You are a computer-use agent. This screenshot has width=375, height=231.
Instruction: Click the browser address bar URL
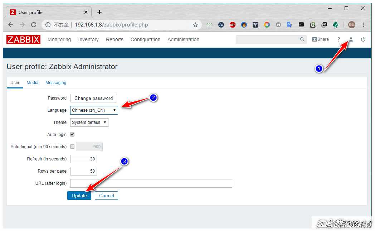111,25
